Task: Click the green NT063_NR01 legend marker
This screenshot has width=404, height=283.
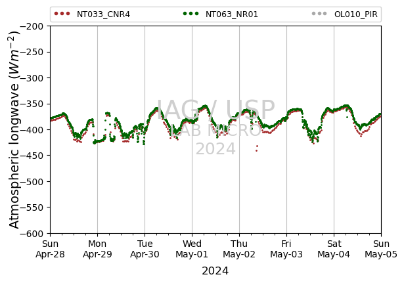Action: pos(191,14)
